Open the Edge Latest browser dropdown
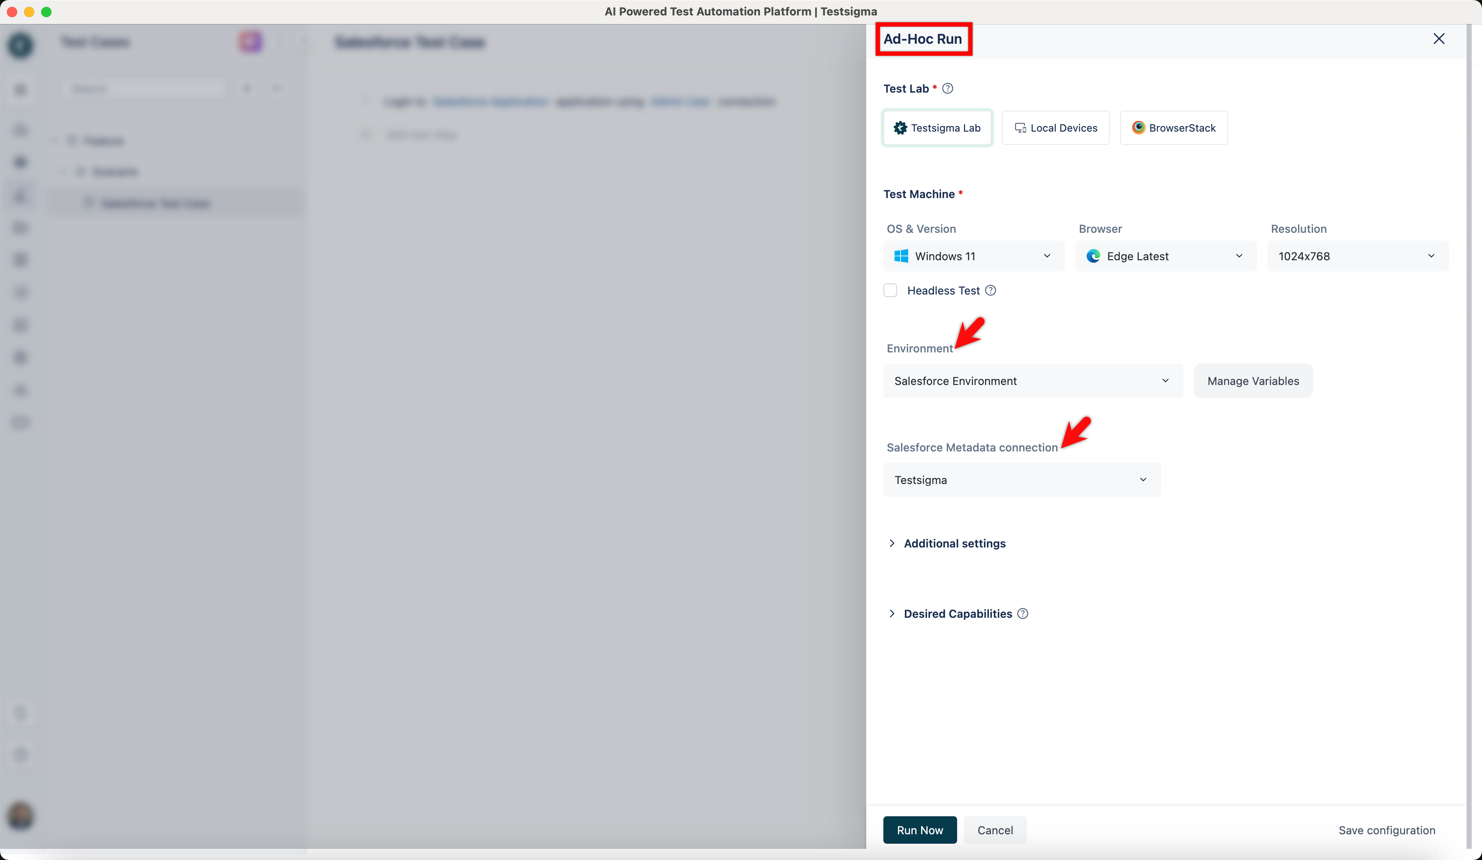 coord(1166,256)
